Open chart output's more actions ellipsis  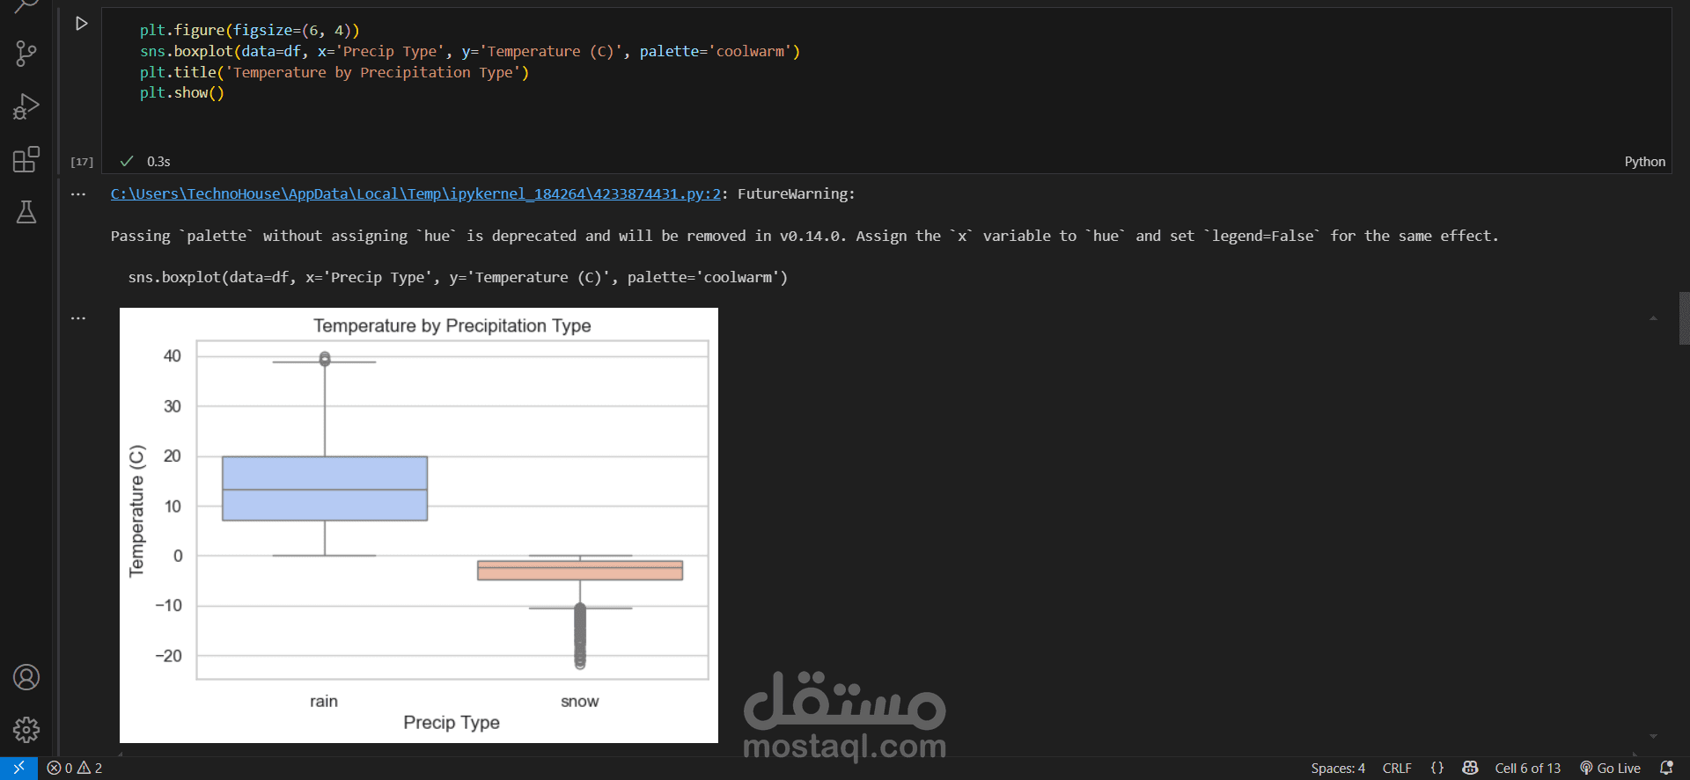[x=78, y=318]
